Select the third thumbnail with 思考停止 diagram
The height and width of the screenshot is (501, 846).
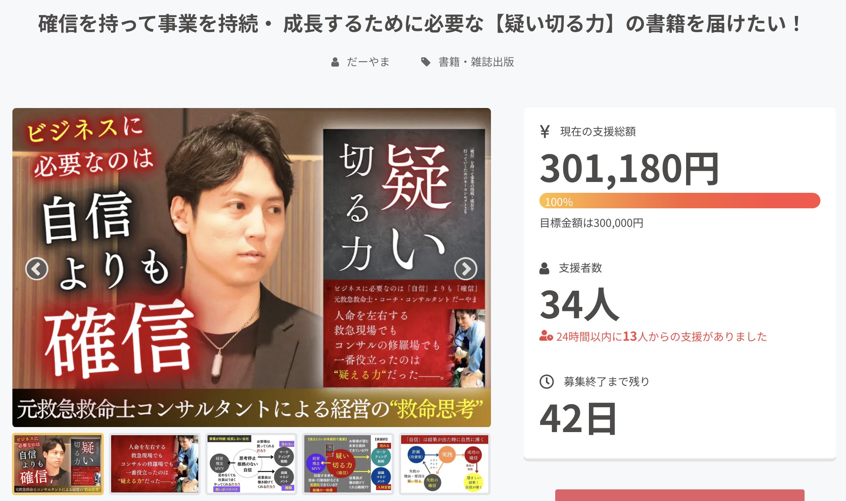tap(251, 464)
